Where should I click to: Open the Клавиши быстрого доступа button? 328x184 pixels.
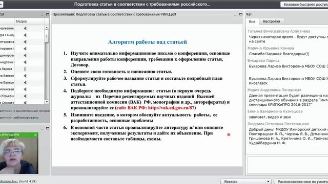pos(304,5)
